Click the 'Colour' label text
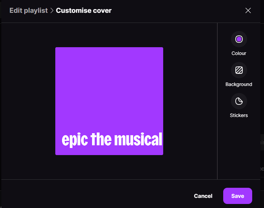Image resolution: width=264 pixels, height=208 pixels. 239,53
